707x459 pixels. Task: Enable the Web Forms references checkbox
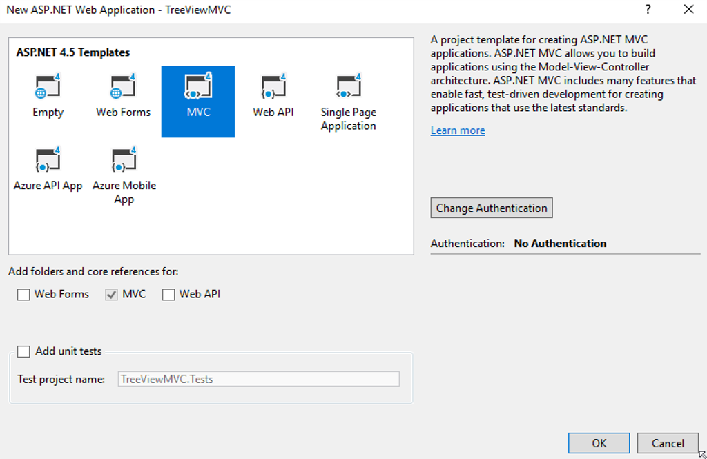click(23, 295)
